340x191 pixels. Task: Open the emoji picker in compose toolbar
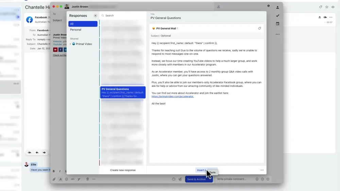(66, 179)
